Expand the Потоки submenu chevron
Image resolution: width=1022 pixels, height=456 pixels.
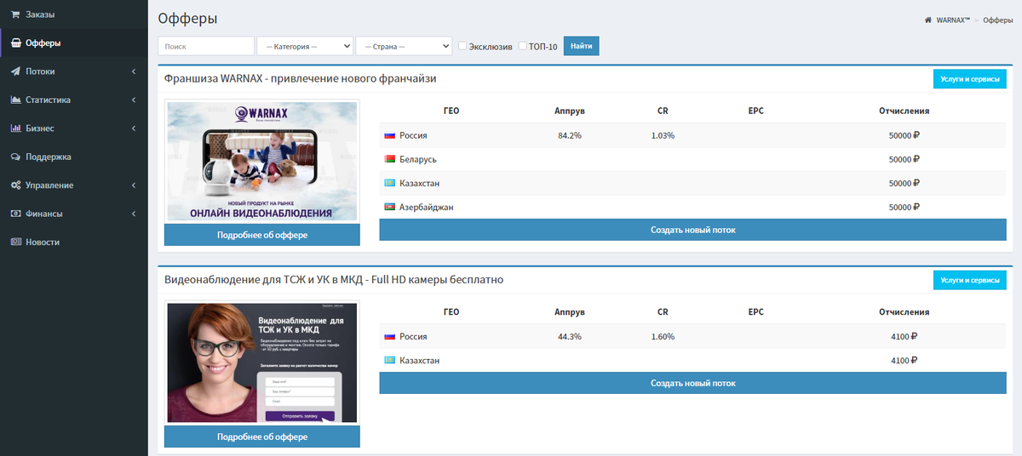pyautogui.click(x=134, y=71)
